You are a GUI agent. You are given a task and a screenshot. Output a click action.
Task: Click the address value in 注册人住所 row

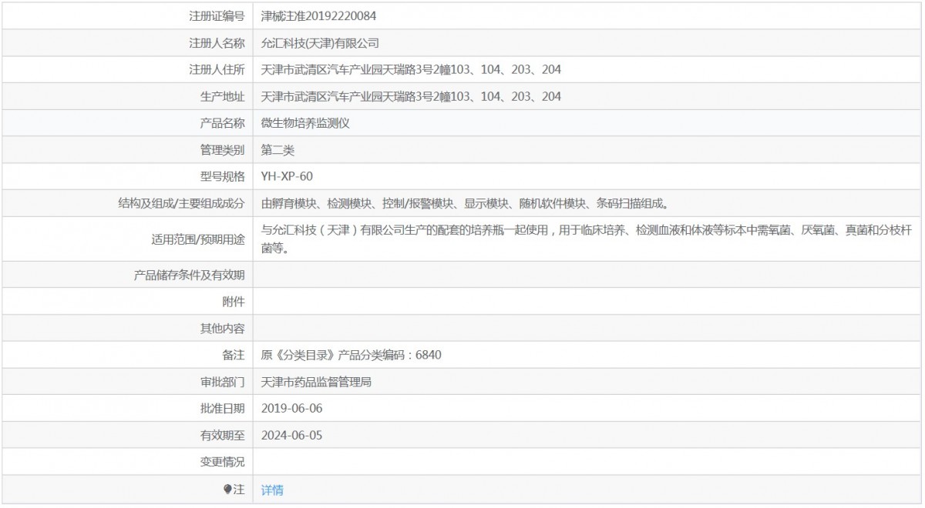[411, 69]
